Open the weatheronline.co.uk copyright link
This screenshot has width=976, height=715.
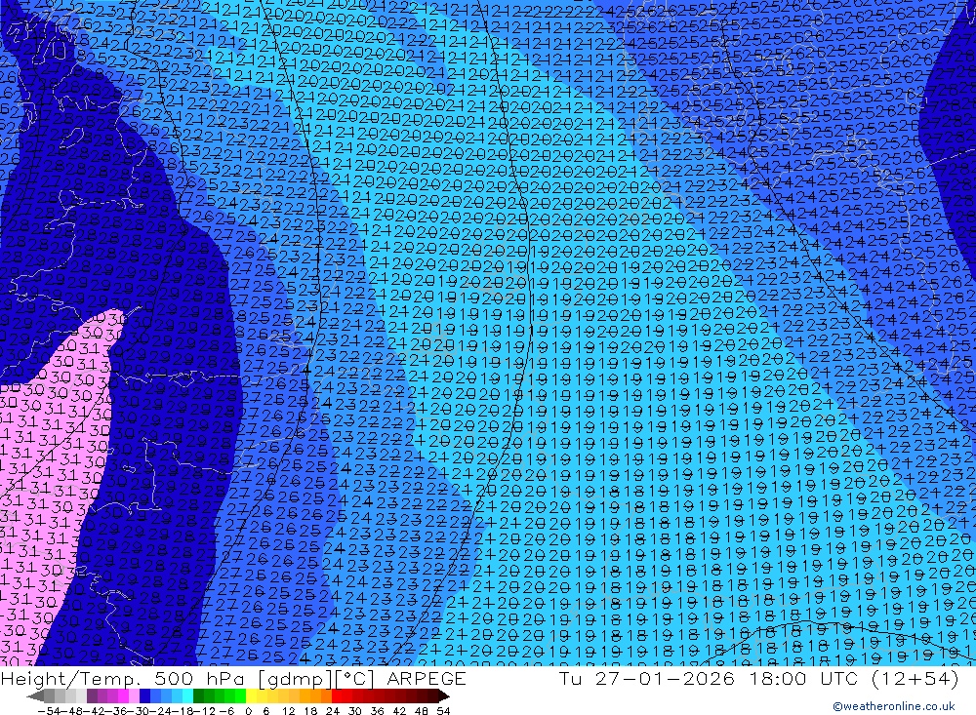click(893, 706)
